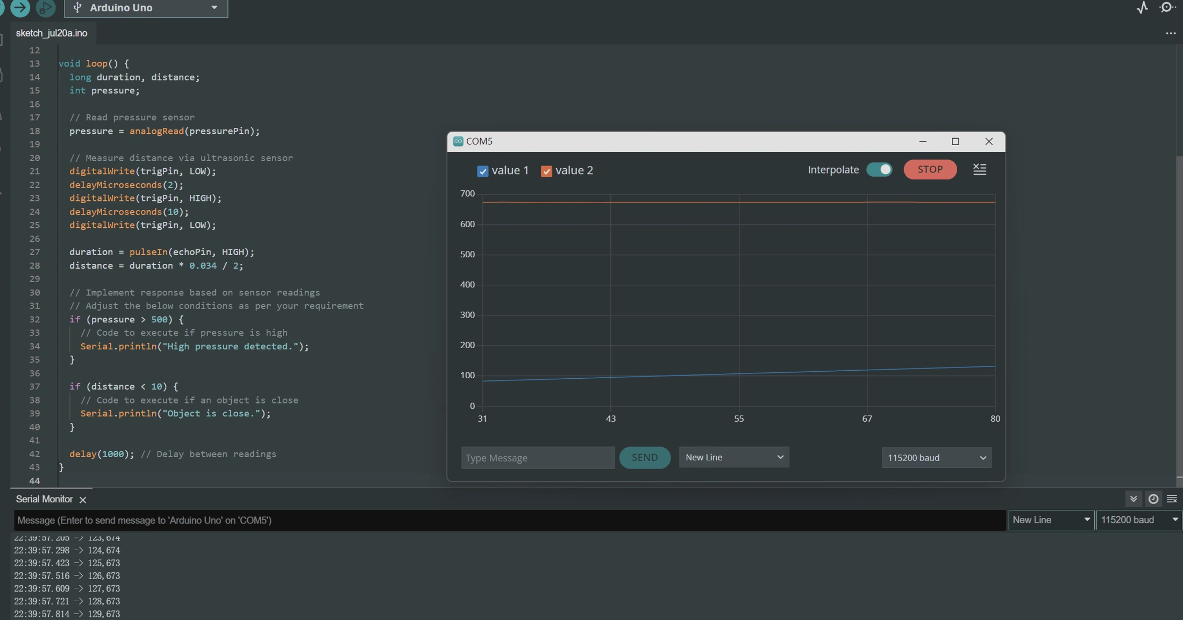The width and height of the screenshot is (1183, 620).
Task: Toggle timestamp clock icon in Serial Monitor
Action: pos(1153,499)
